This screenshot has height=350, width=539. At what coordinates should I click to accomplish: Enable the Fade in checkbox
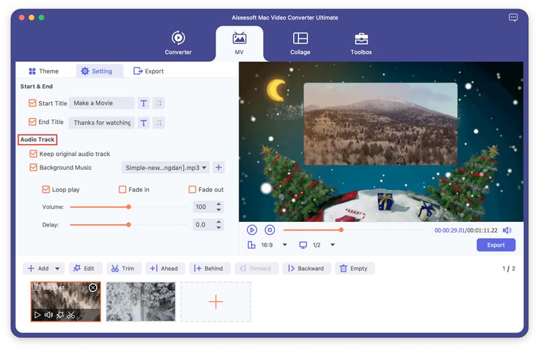coord(123,189)
